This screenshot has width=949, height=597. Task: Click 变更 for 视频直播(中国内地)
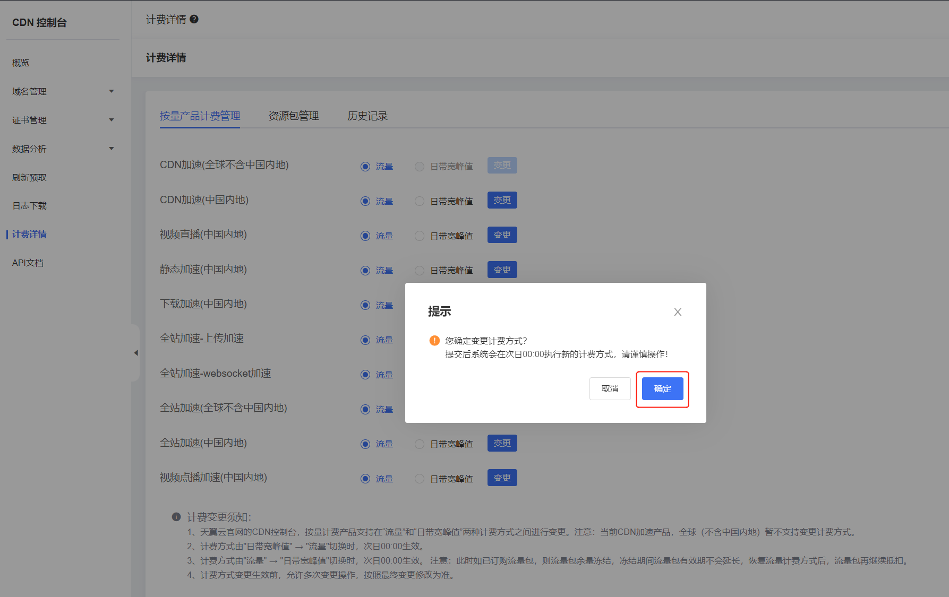point(502,235)
